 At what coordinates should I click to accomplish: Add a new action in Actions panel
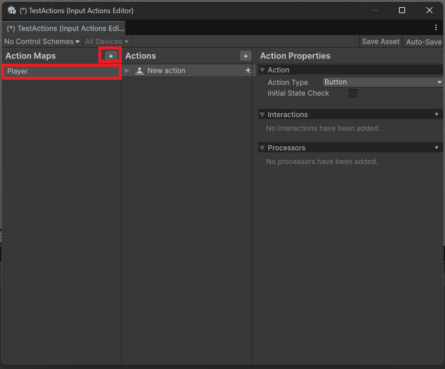click(245, 56)
